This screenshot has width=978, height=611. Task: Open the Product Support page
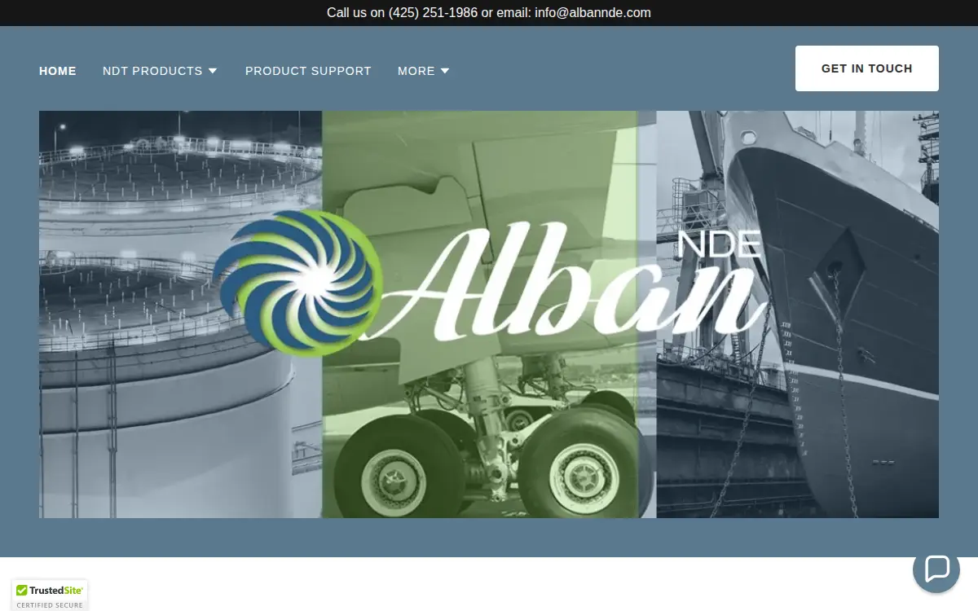pyautogui.click(x=308, y=71)
